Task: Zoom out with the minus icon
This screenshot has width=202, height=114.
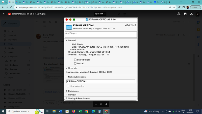Action: 96,104
